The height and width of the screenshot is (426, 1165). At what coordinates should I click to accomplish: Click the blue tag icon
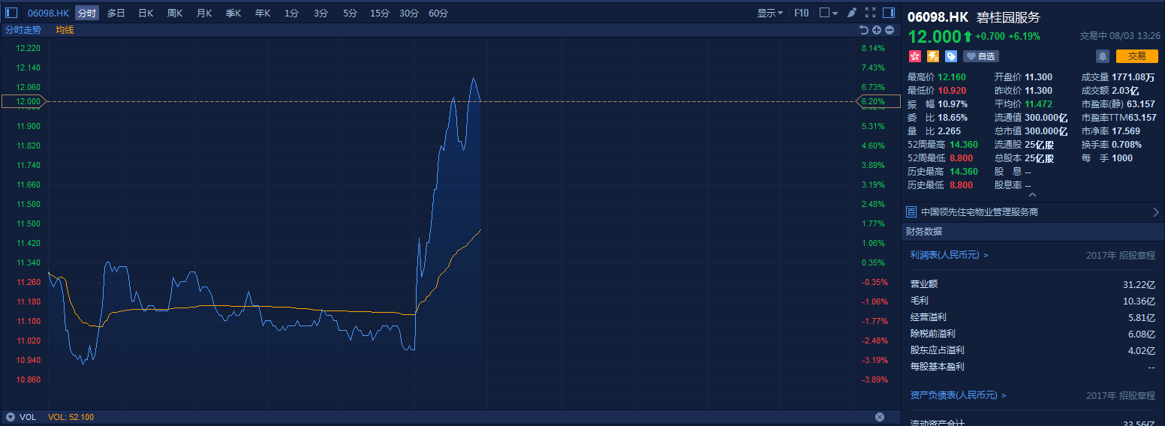(x=951, y=56)
